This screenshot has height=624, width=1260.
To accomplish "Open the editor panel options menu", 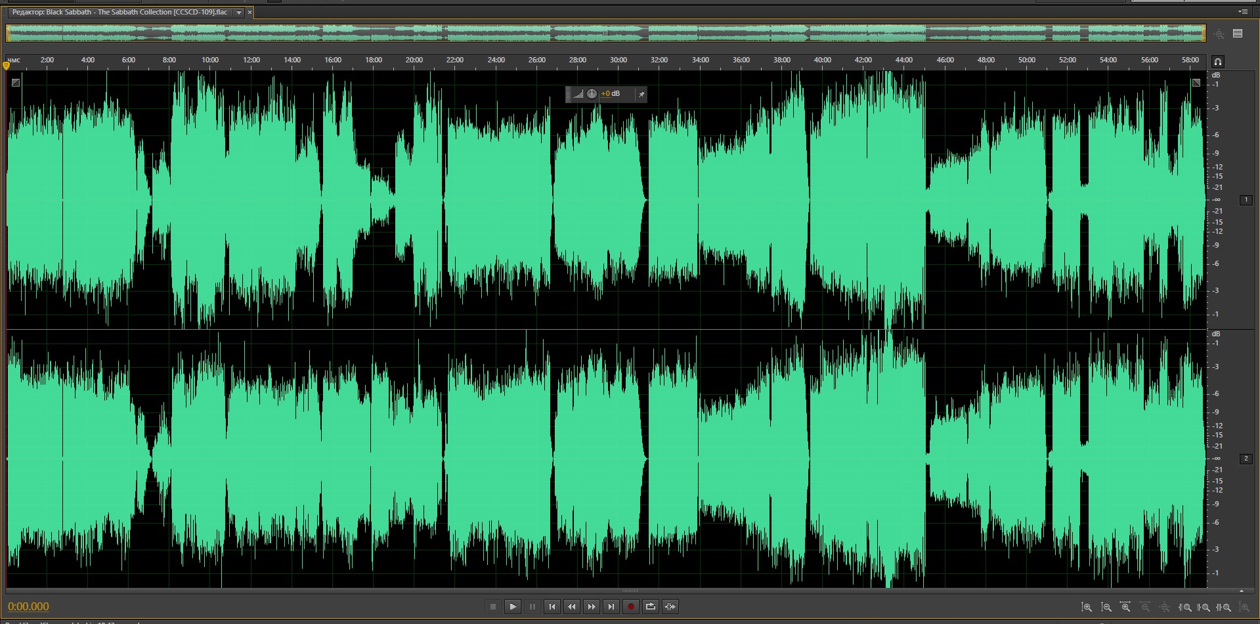I will pos(1242,12).
